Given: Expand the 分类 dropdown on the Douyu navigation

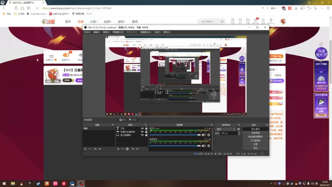Looking at the screenshot, I should click(x=94, y=22).
